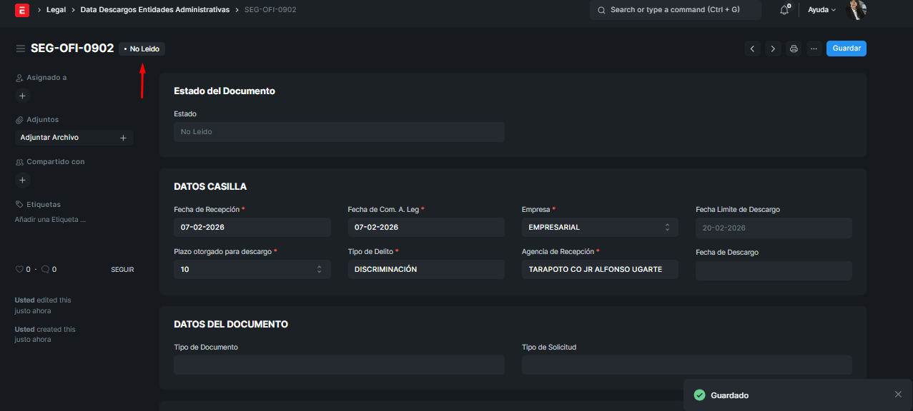This screenshot has height=411, width=913.
Task: Dismiss the Guardado notification
Action: [x=898, y=395]
